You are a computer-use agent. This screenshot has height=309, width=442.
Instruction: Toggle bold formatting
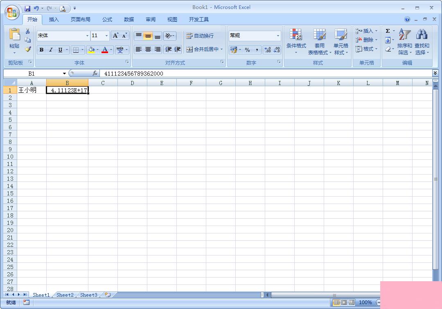click(x=41, y=50)
